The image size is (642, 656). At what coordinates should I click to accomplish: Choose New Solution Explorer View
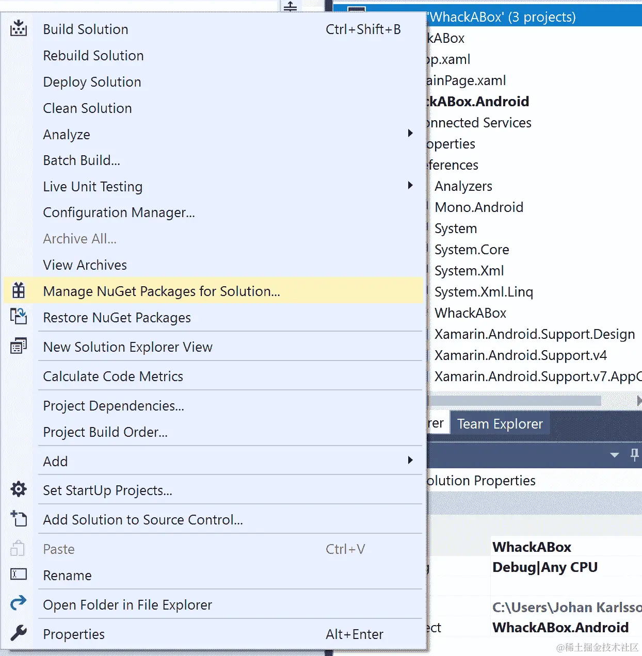point(213,347)
